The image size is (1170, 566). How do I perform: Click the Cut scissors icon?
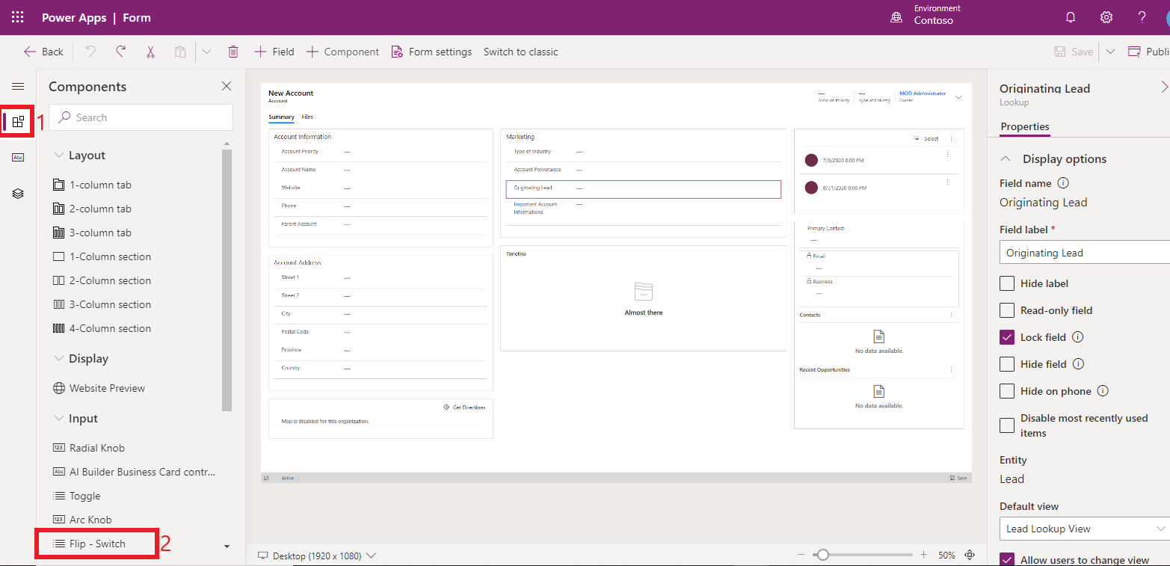[150, 52]
